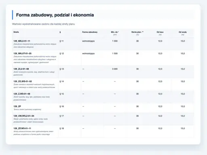Image resolution: width=207 pixels, height=155 pixels.
Task: Click 'wolnostojąca' in the § 12 row
Action: point(88,54)
